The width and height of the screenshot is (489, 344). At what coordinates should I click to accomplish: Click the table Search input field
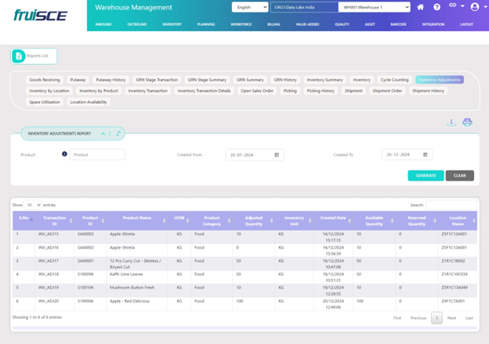450,205
